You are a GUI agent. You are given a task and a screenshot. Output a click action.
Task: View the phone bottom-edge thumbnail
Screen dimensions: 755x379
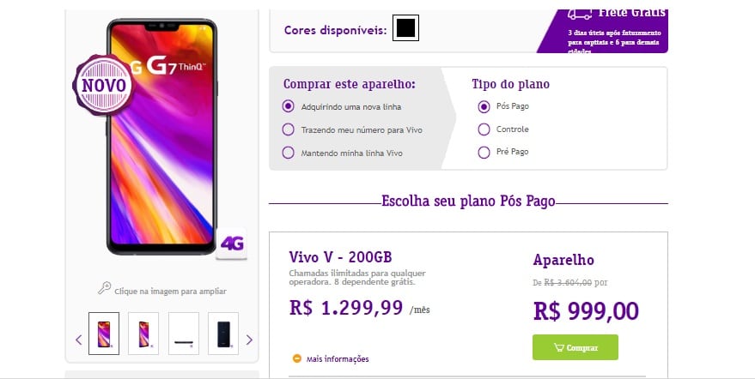[184, 334]
